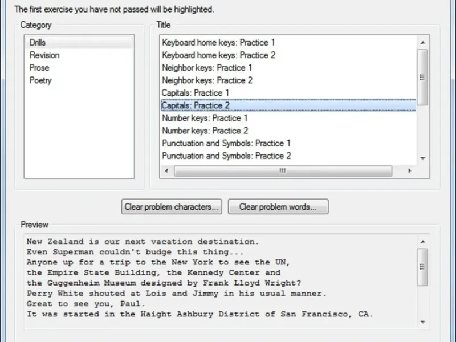Screen dimensions: 456x342
Task: Choose Neighbor keys: Practice 2
Action: [207, 80]
